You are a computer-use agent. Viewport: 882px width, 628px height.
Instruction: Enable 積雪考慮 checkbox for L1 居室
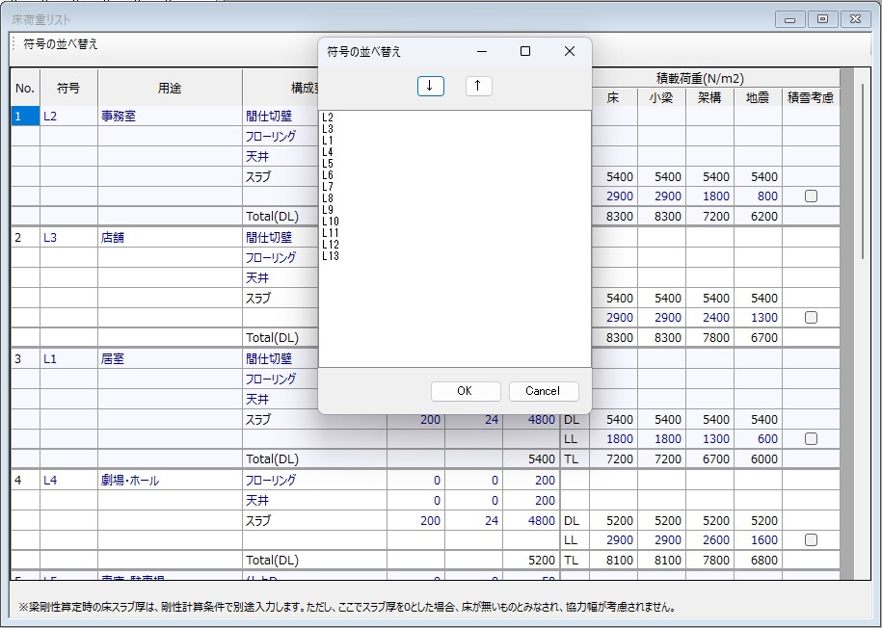tap(811, 439)
